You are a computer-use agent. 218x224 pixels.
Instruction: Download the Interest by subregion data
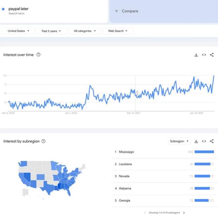click(x=196, y=141)
